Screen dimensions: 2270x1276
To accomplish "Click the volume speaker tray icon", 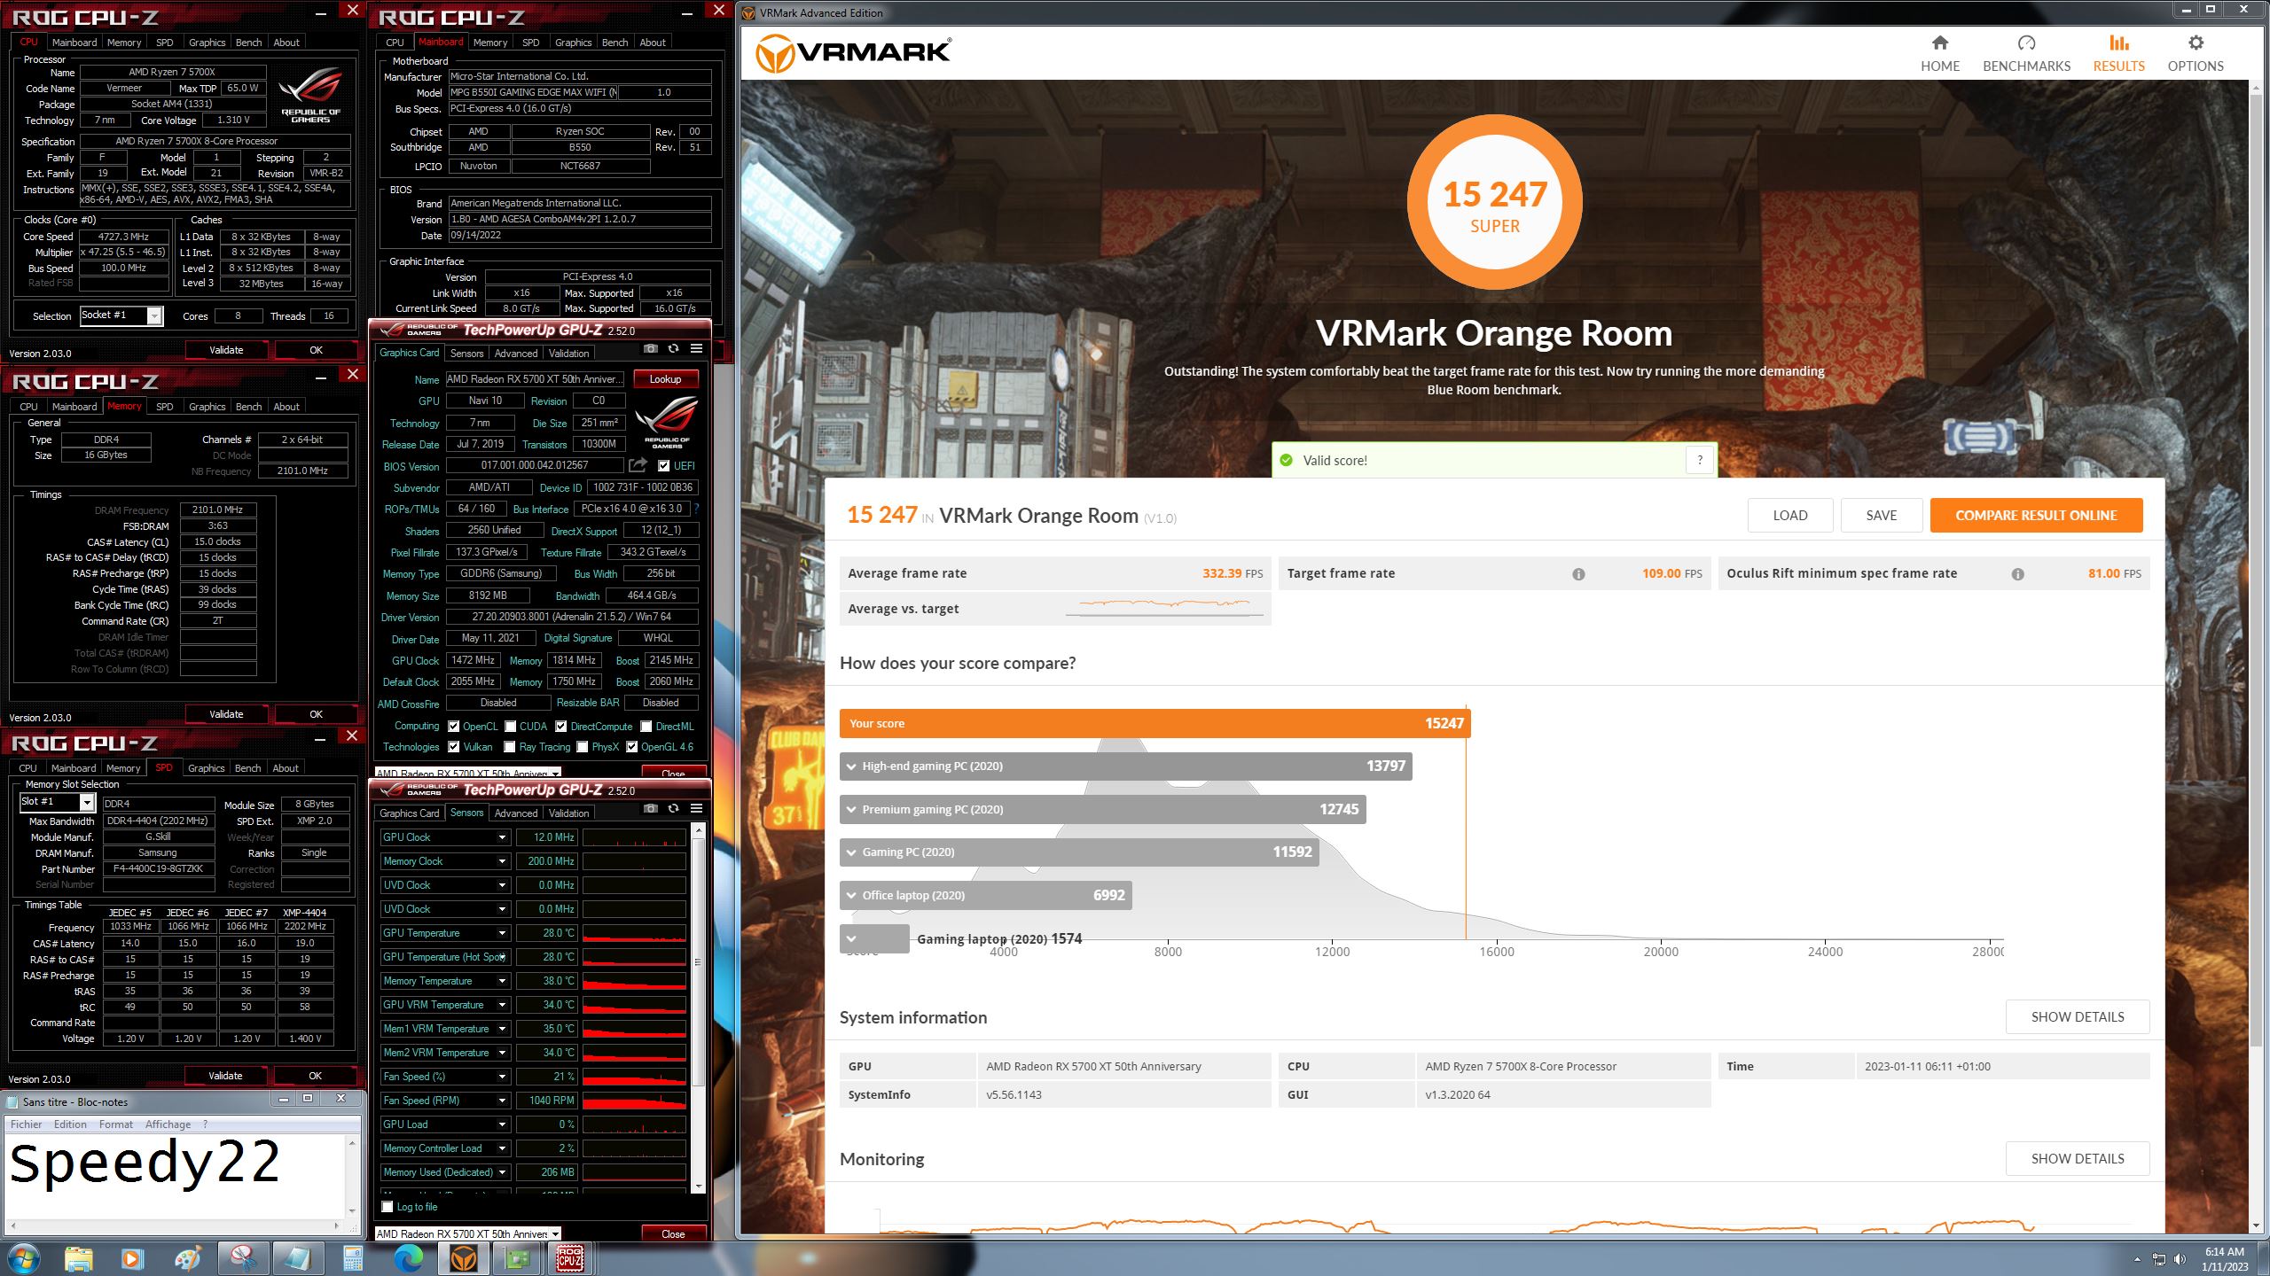I will click(x=2180, y=1259).
